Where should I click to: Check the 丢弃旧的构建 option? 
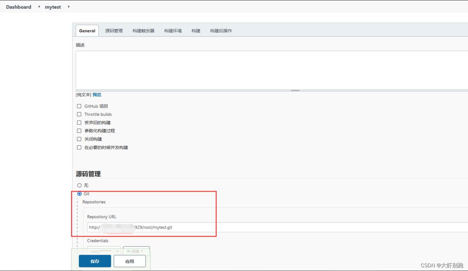[79, 123]
